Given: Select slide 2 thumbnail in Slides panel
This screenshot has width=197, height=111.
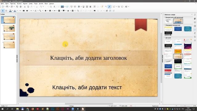Looking at the screenshot, I should (9, 28).
